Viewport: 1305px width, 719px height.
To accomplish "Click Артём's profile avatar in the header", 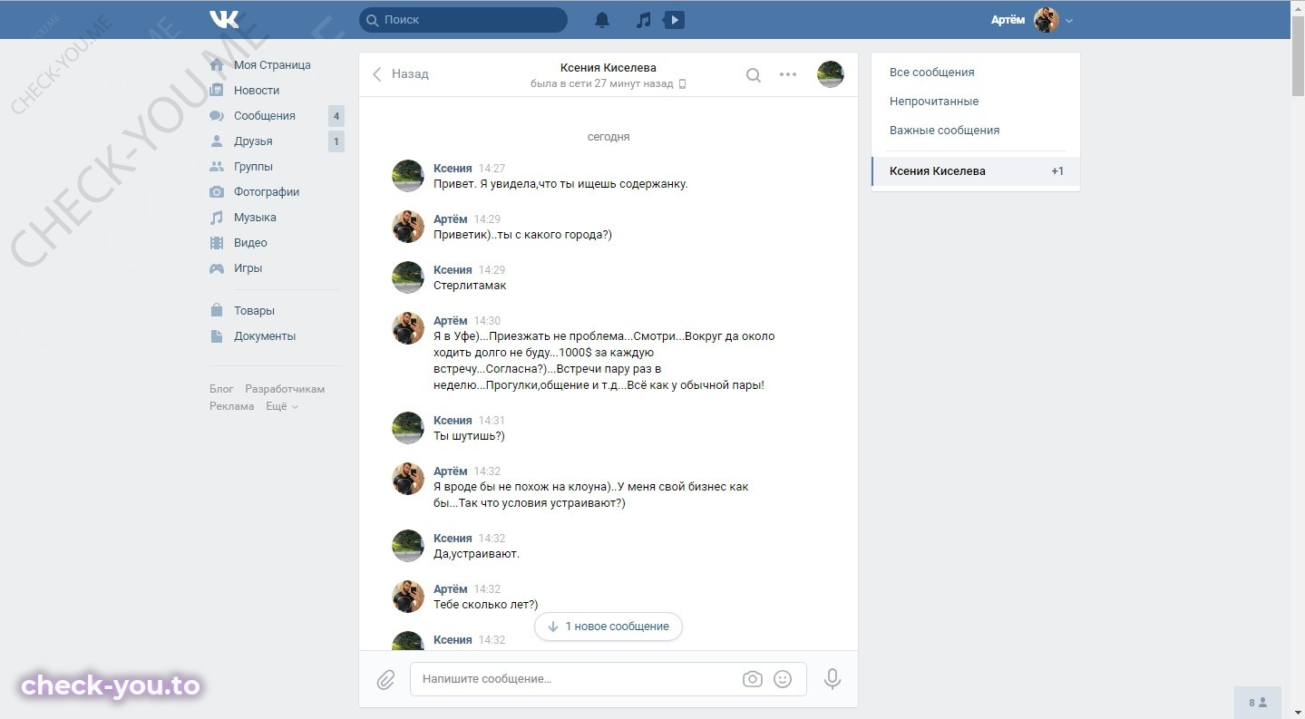I will [x=1047, y=20].
